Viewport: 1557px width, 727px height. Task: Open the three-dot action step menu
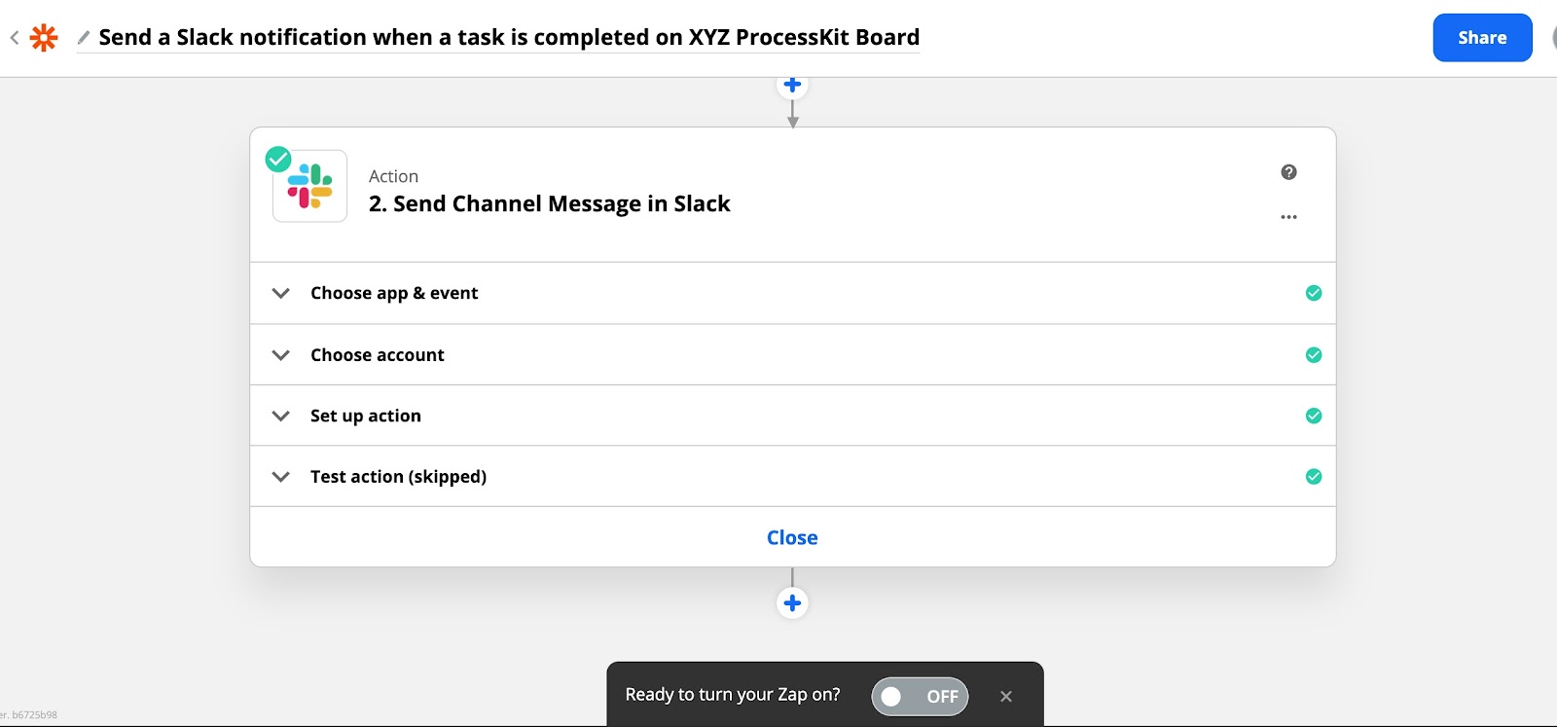click(x=1288, y=217)
